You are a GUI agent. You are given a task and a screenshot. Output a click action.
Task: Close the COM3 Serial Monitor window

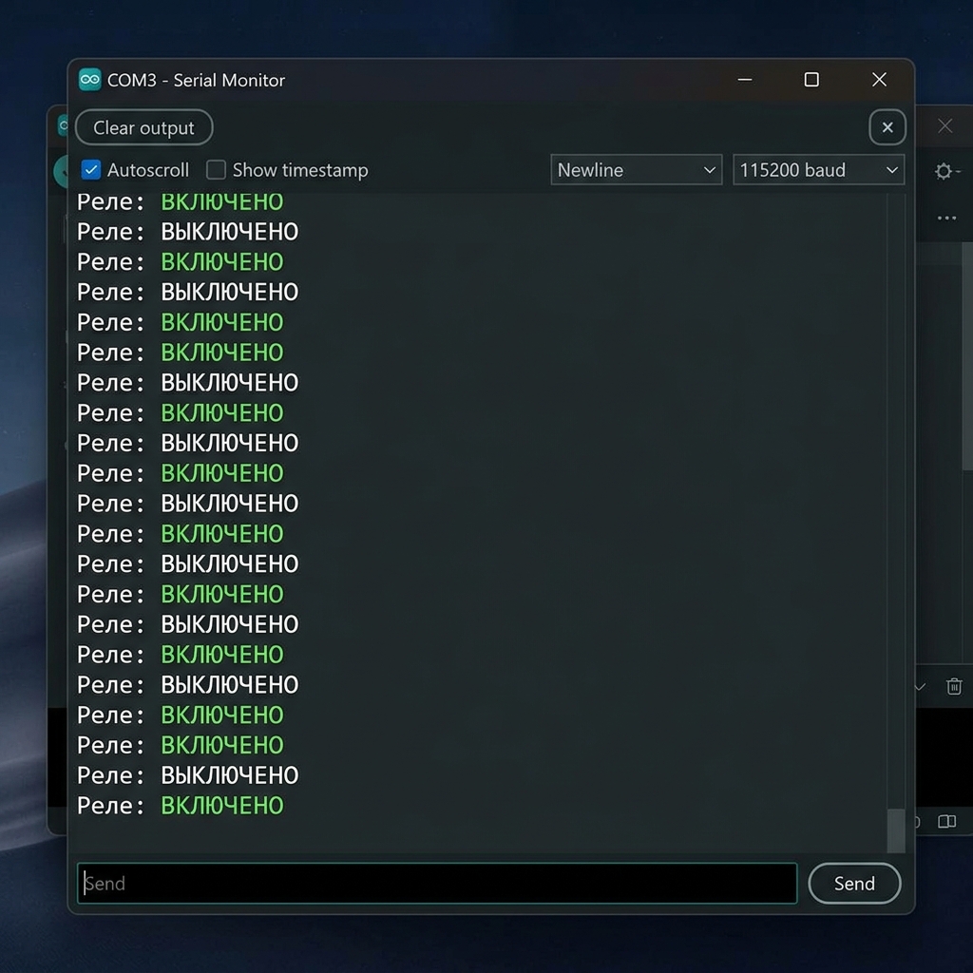879,80
